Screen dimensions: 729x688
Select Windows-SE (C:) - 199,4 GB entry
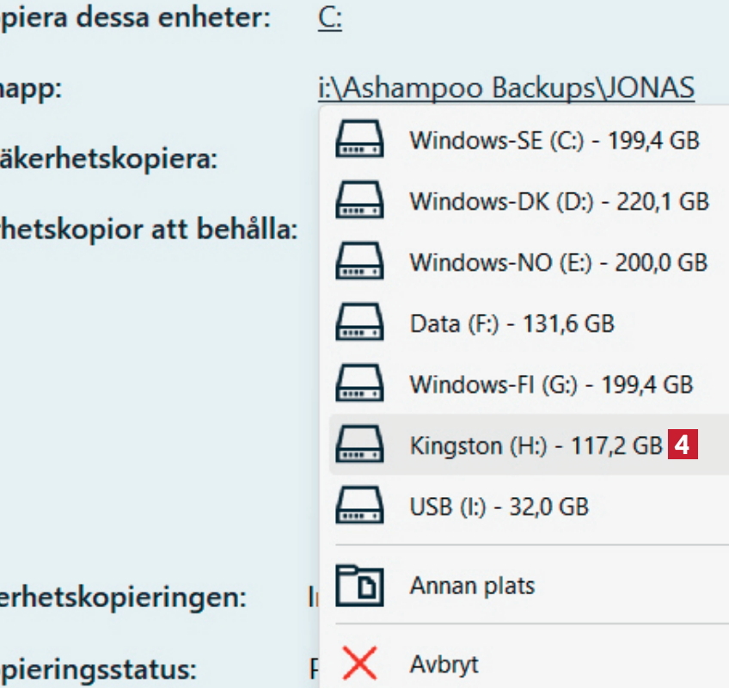coord(554,140)
